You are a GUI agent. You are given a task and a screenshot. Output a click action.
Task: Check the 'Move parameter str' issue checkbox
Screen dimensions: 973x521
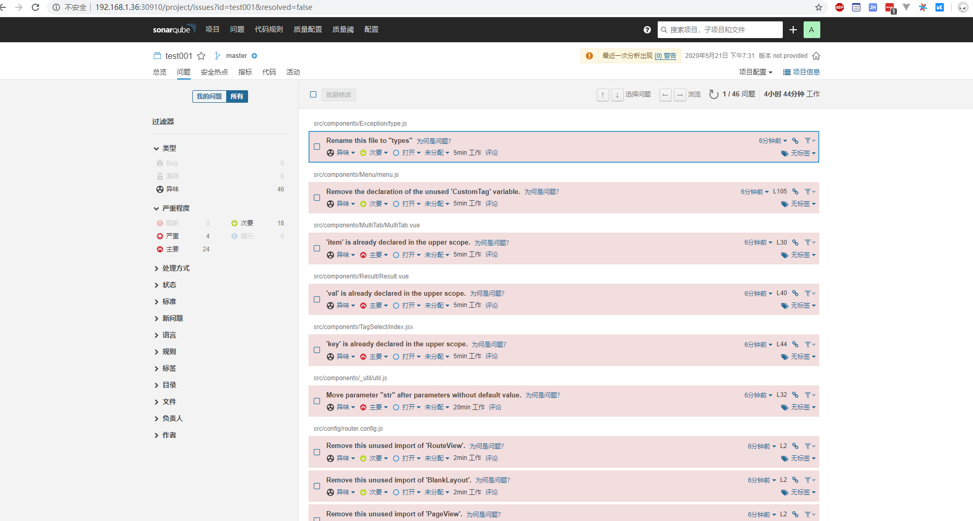pos(317,401)
